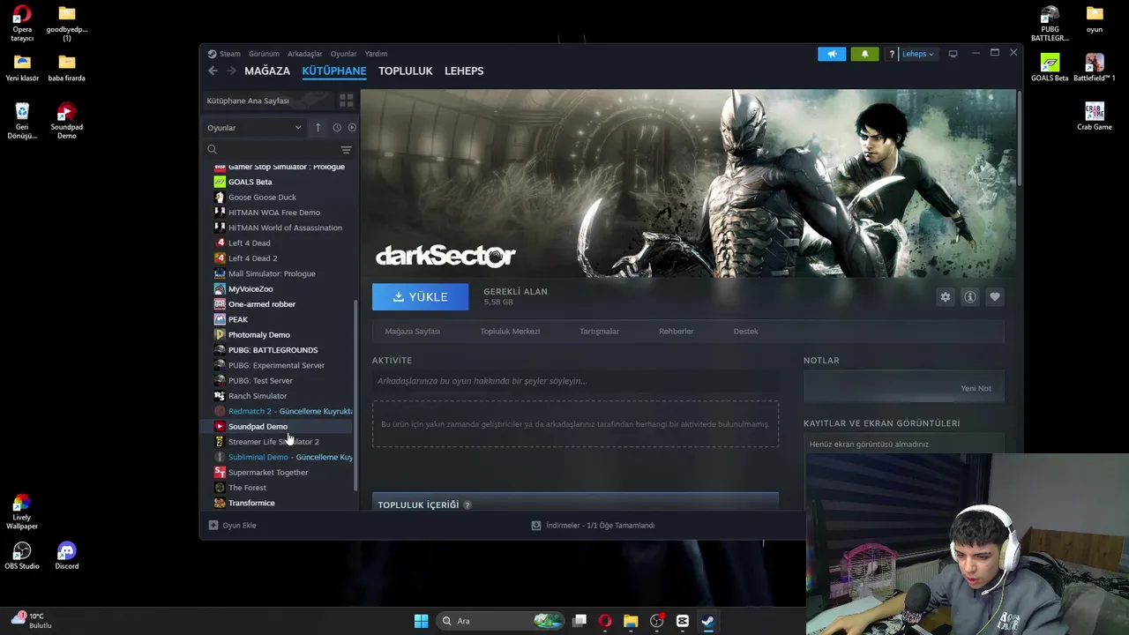The image size is (1129, 635).
Task: Open the Arkadaşlar menu
Action: click(x=305, y=54)
